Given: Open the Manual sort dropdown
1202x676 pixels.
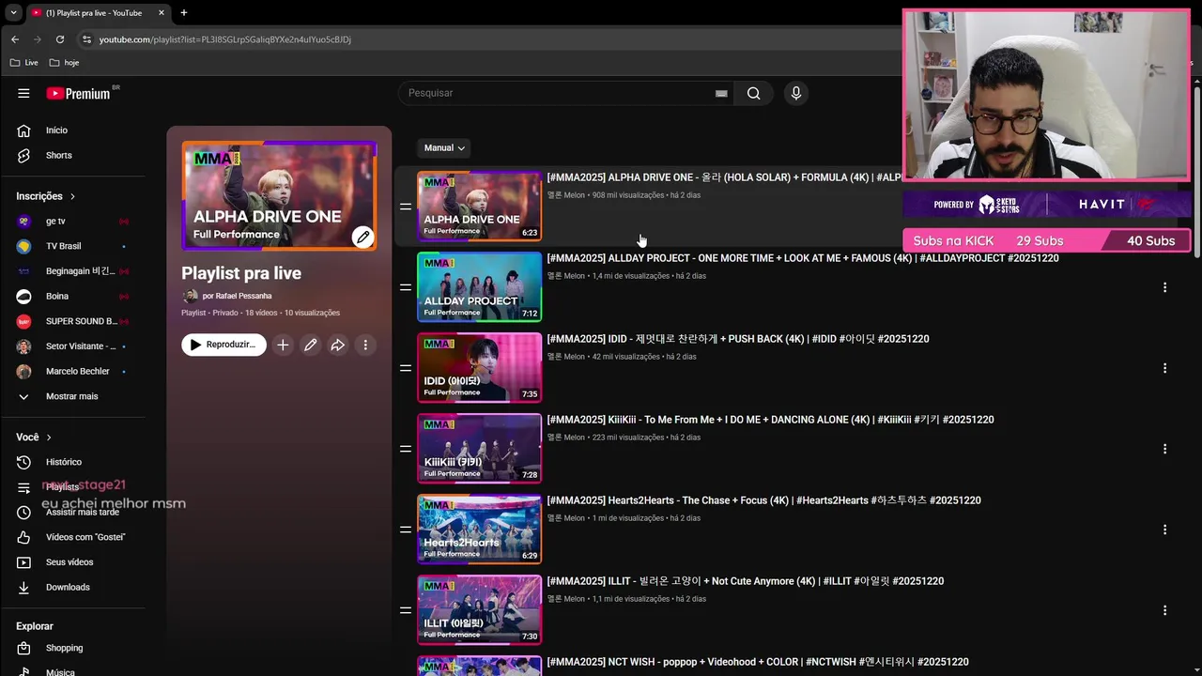Looking at the screenshot, I should (x=444, y=147).
